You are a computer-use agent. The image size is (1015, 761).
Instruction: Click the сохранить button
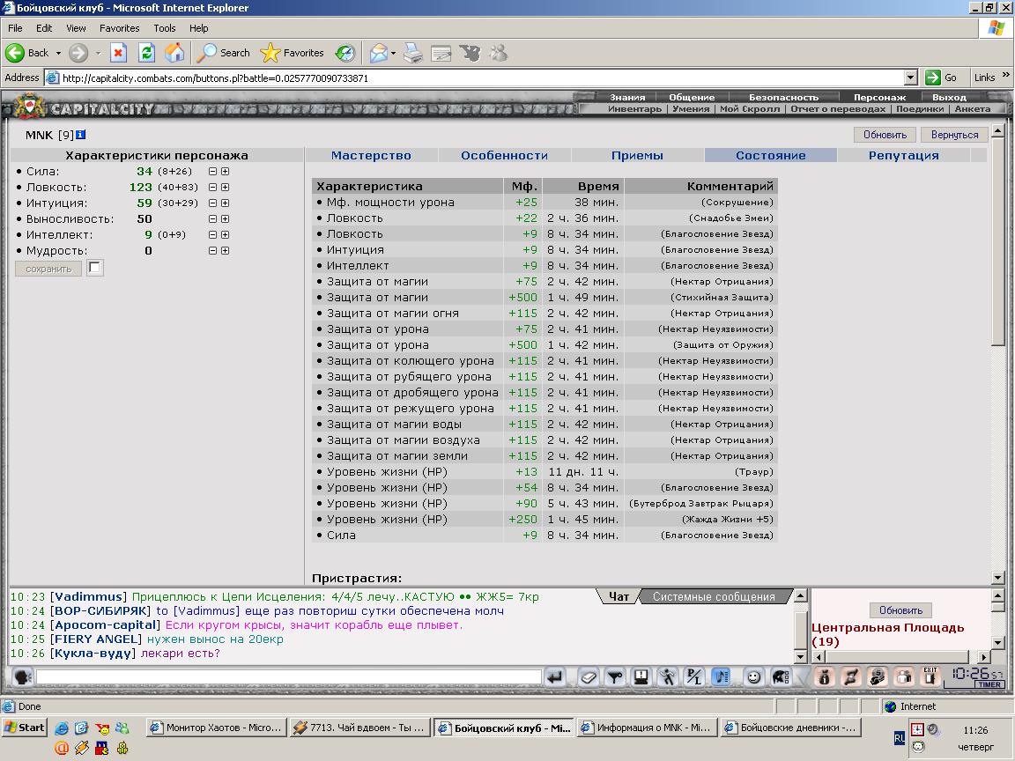[48, 269]
